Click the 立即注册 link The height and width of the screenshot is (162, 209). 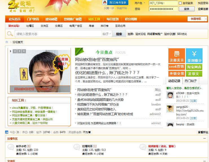point(203,9)
